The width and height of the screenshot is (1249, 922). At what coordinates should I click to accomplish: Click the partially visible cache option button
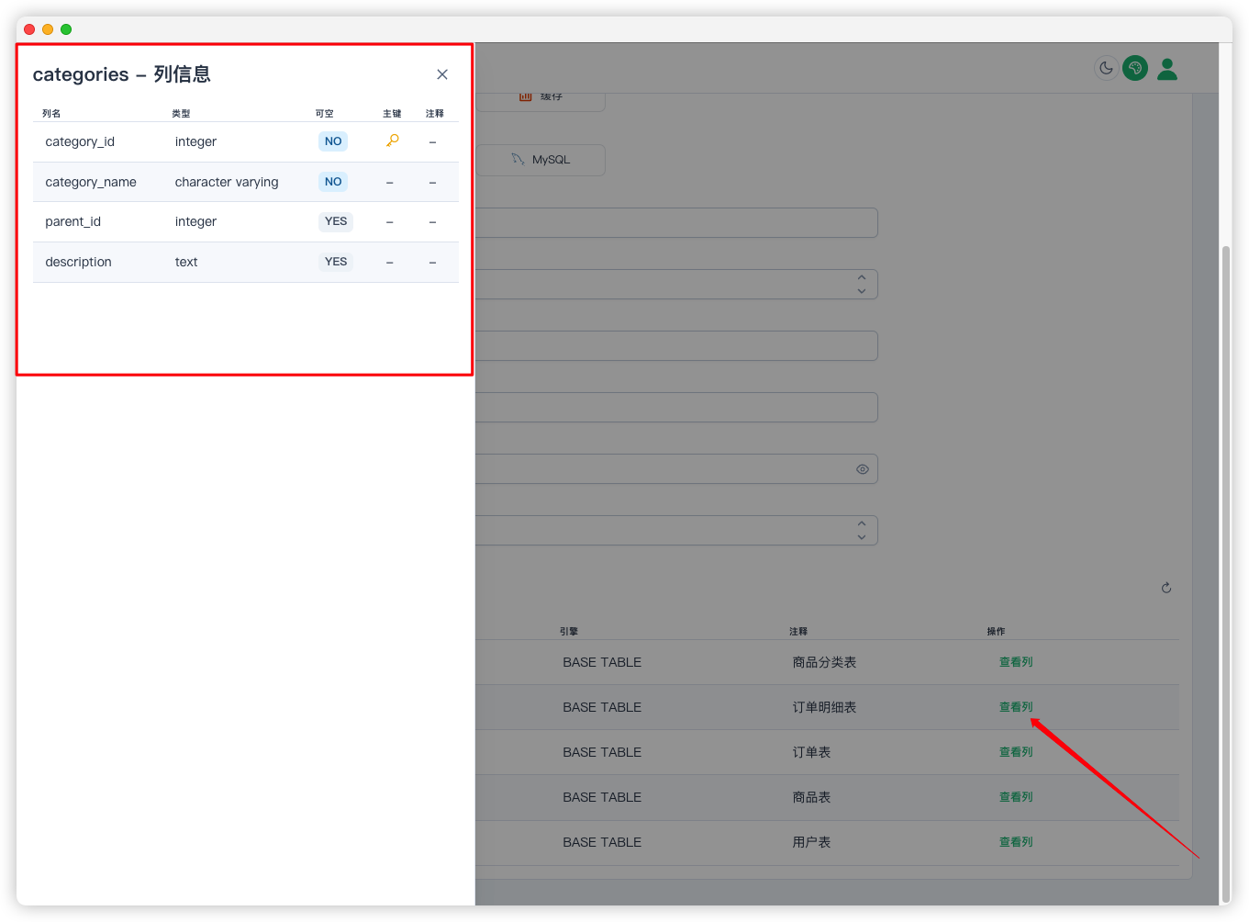click(x=541, y=100)
